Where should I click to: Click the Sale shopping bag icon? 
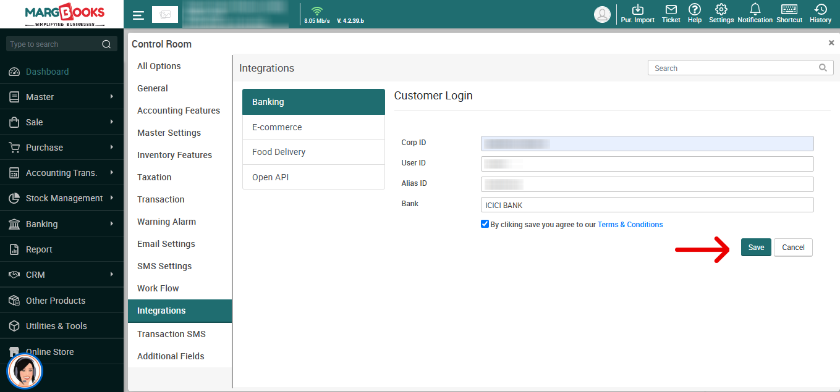pos(14,122)
